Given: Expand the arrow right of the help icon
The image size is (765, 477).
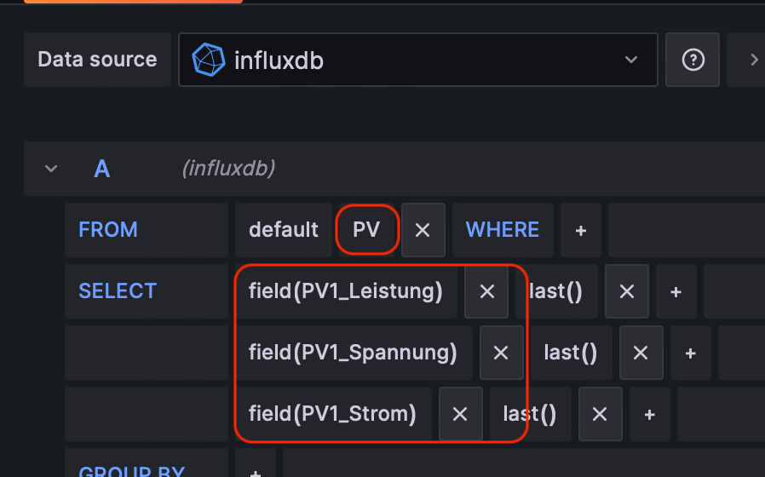Looking at the screenshot, I should 753,60.
